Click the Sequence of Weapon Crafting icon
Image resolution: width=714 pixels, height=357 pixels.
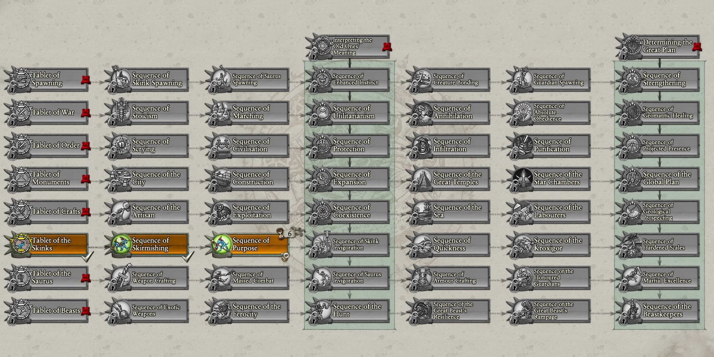121,277
